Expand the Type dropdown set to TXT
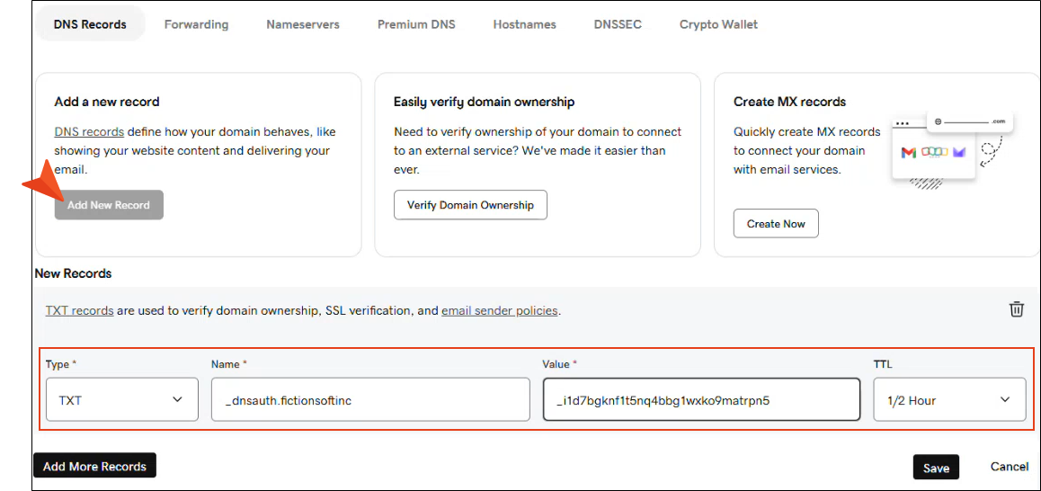 (x=121, y=400)
